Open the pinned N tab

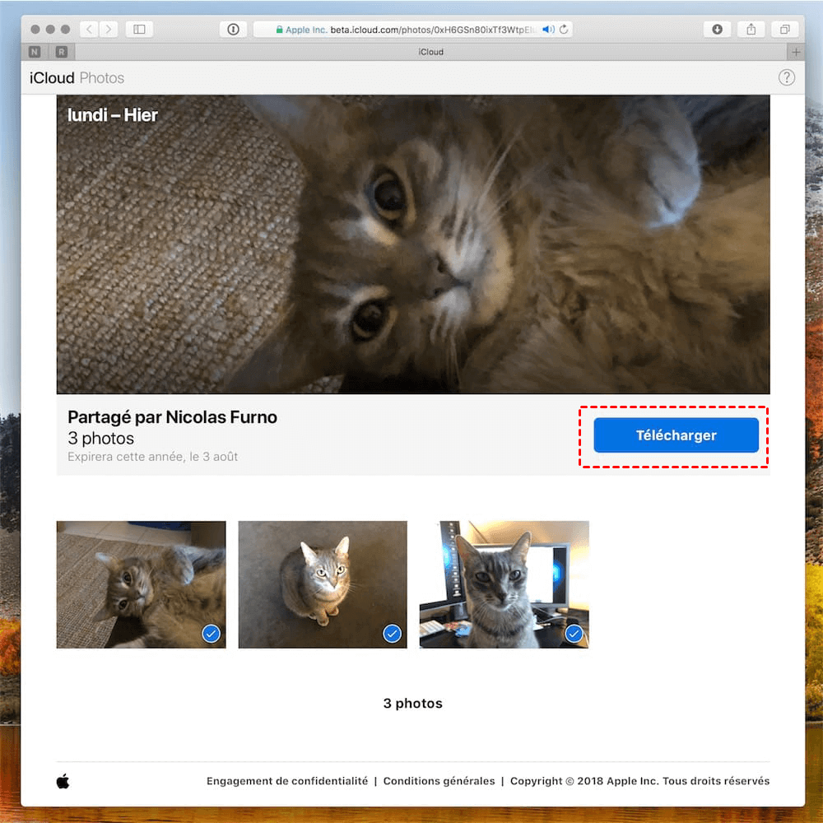(35, 52)
